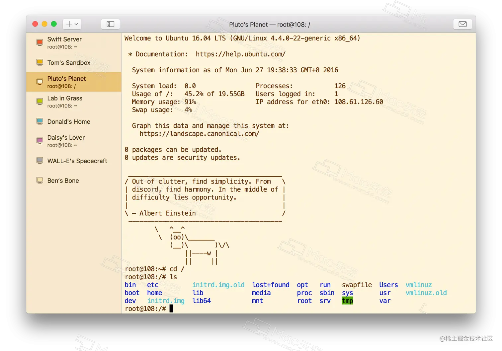Click the orange Swift Server monitor icon
The width and height of the screenshot is (502, 351).
(x=40, y=43)
